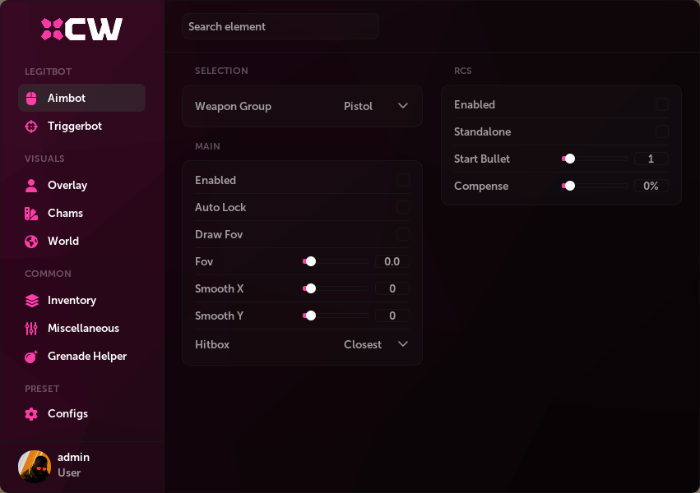Click the Chams icon in sidebar
This screenshot has width=700, height=493.
(x=30, y=213)
